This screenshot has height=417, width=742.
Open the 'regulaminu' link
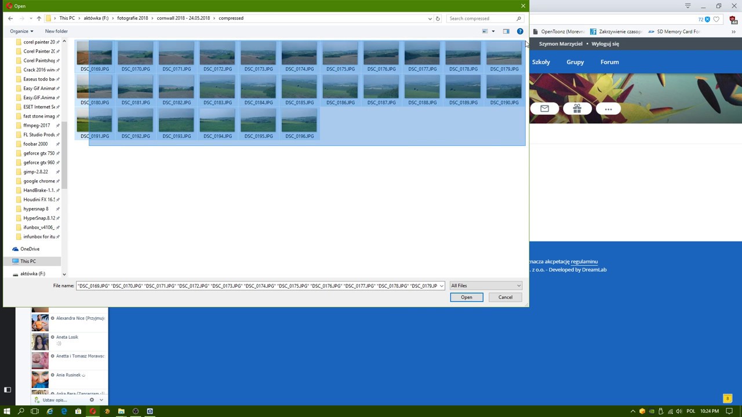tap(584, 262)
